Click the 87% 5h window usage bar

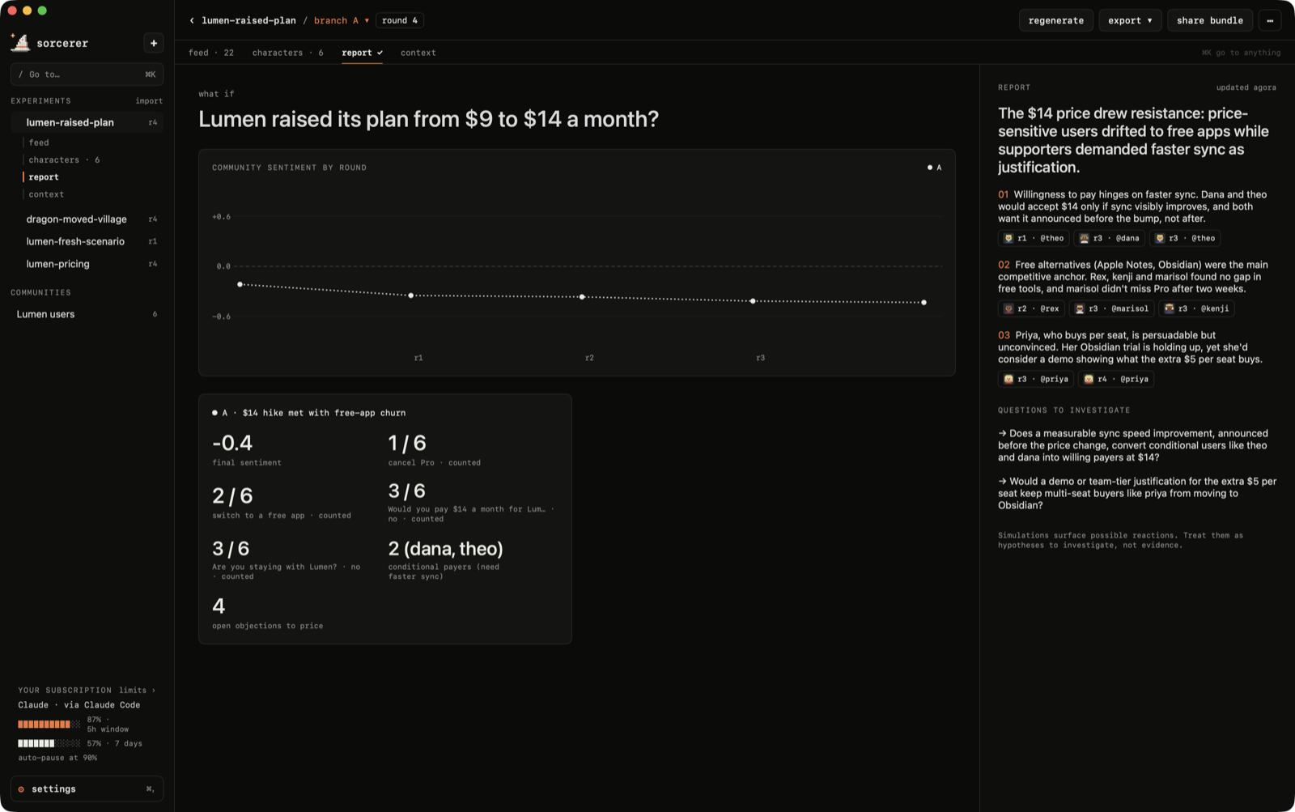49,724
